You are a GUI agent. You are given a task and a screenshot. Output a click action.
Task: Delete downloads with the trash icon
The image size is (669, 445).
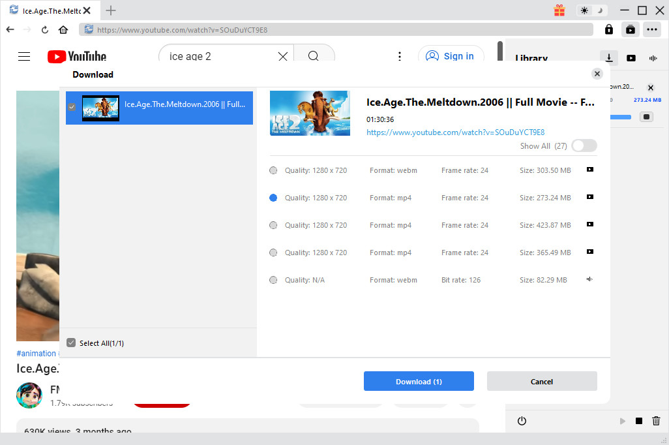(657, 421)
